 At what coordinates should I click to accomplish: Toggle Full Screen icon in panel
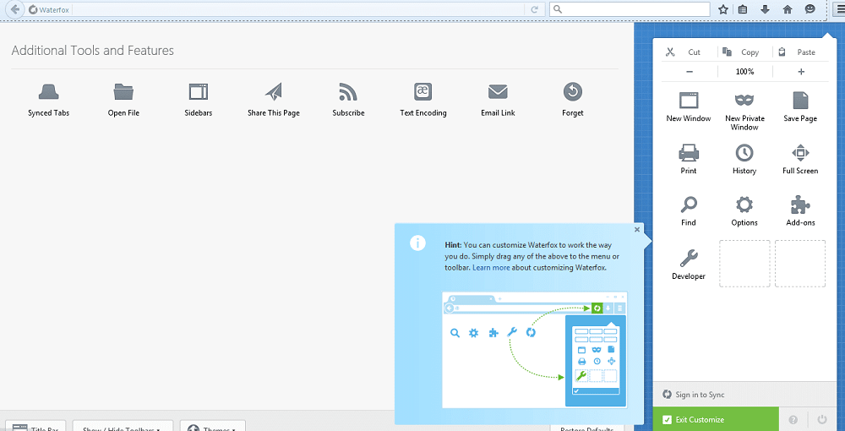(x=800, y=153)
